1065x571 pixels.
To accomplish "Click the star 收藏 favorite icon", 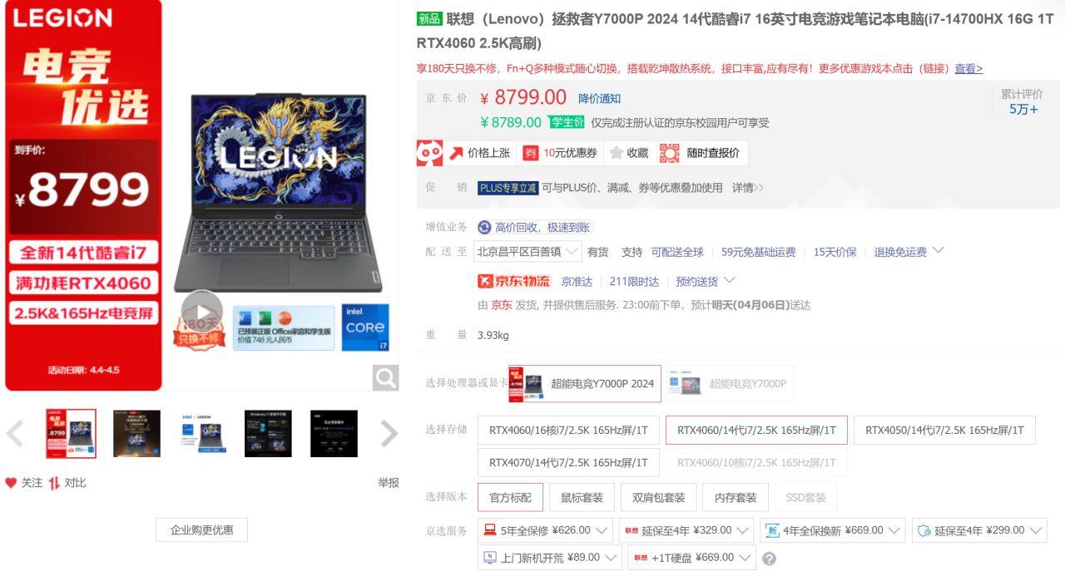I will click(x=617, y=153).
